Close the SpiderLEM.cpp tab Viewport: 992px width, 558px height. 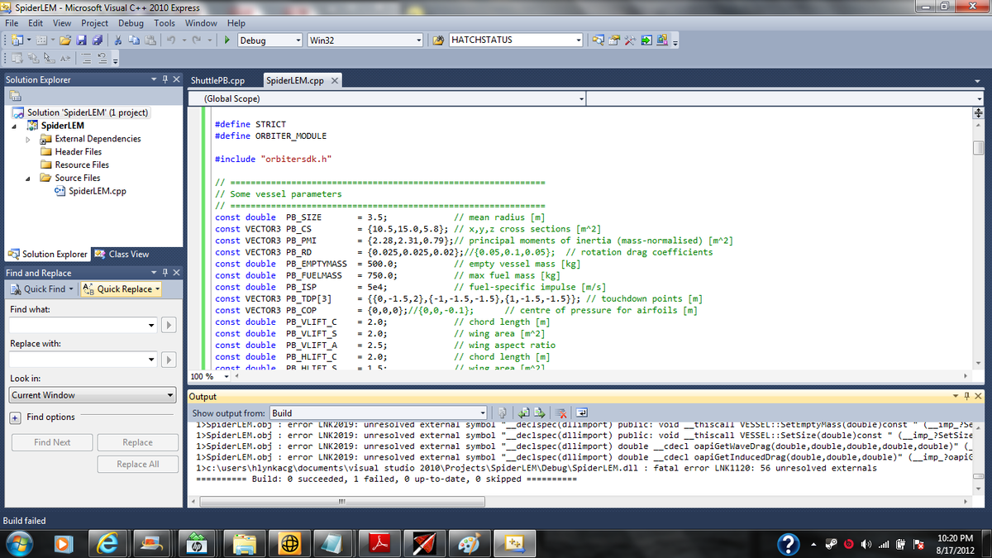point(334,81)
